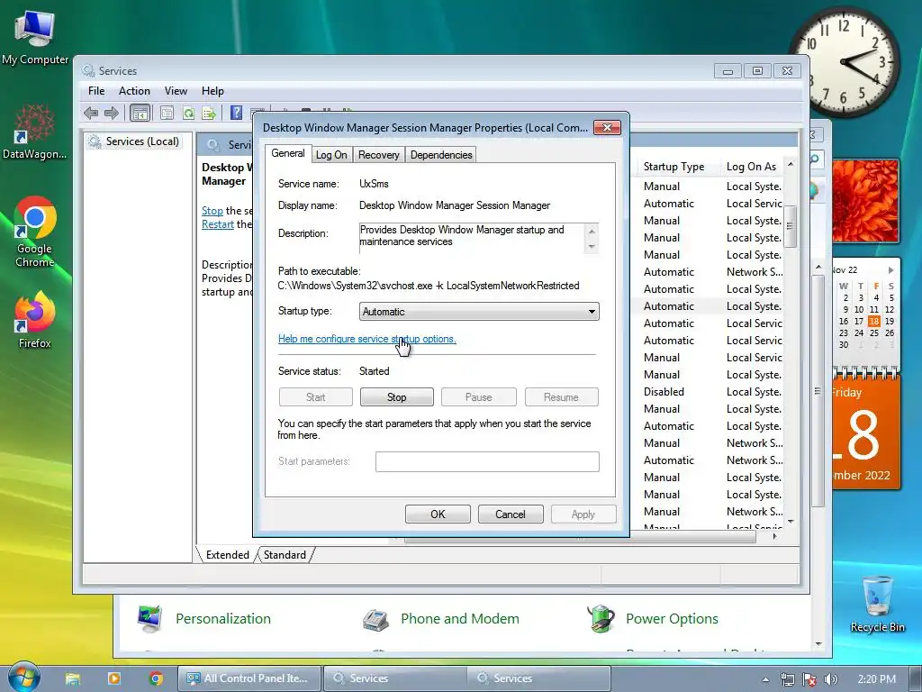Open the Firefox desktop shortcut
Image resolution: width=922 pixels, height=692 pixels.
[x=34, y=320]
